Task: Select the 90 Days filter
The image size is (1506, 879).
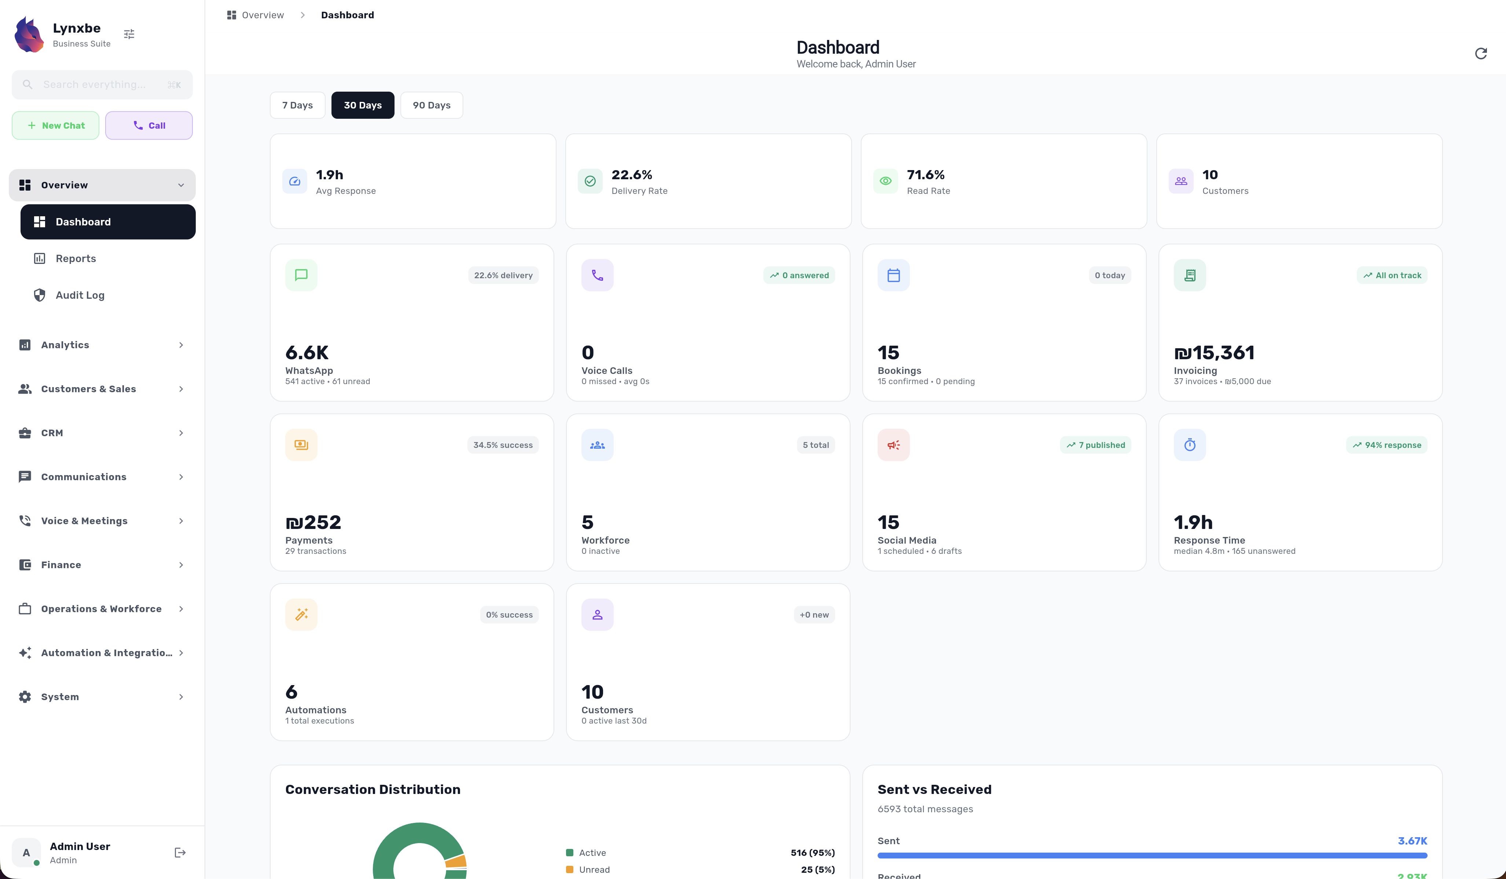Action: coord(431,105)
